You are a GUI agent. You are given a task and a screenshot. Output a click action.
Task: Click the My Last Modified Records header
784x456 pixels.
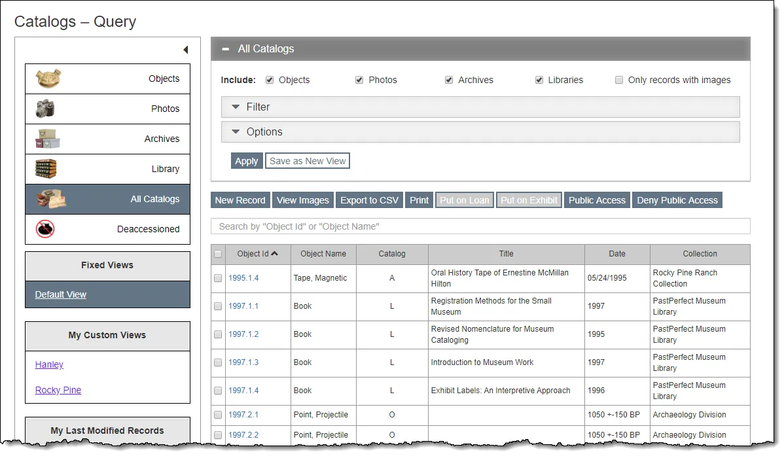107,430
